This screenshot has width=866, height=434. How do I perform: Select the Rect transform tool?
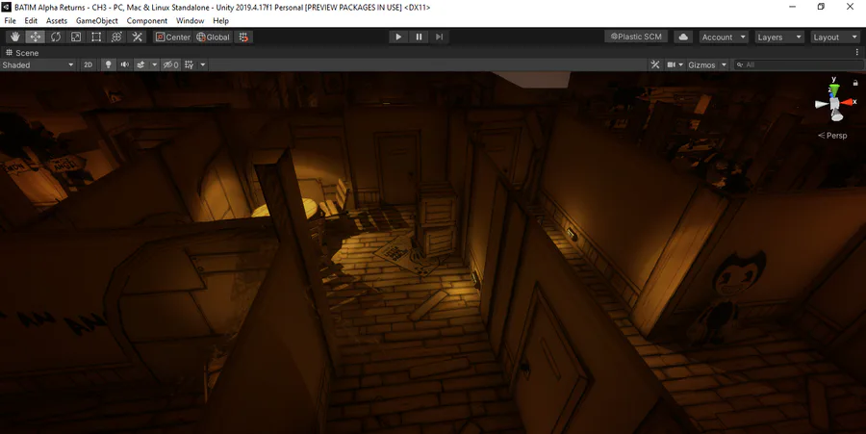click(96, 37)
